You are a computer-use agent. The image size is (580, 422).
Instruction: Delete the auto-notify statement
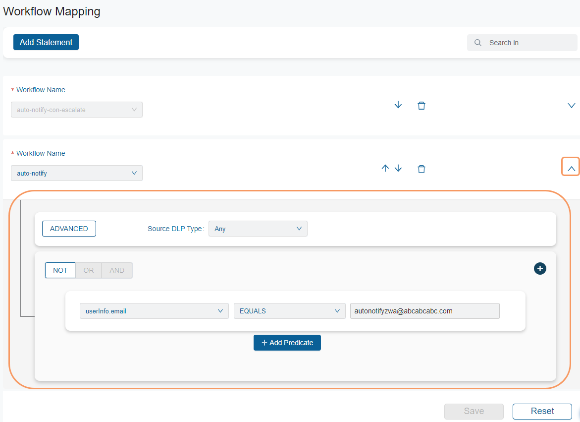tap(422, 169)
